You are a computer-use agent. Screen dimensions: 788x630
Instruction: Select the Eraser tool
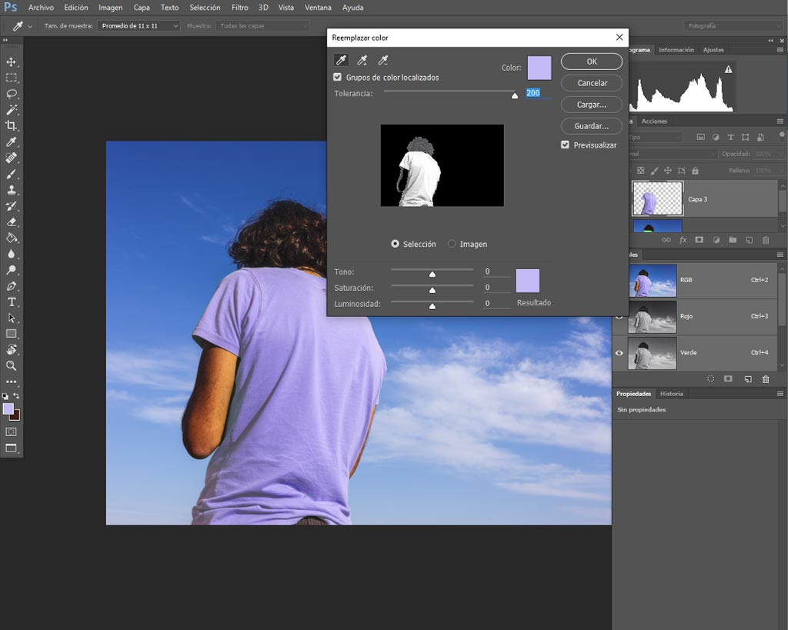tap(11, 222)
